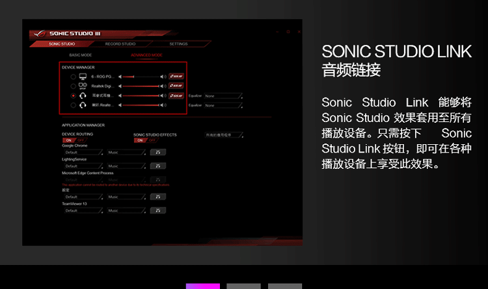Open the 設定 app's Music effect dropdown

click(126, 197)
